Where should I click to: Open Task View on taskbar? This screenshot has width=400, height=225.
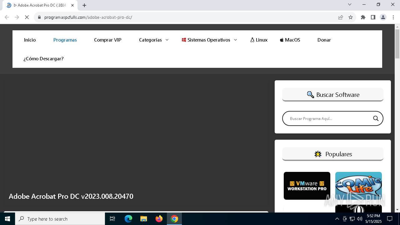pos(112,219)
